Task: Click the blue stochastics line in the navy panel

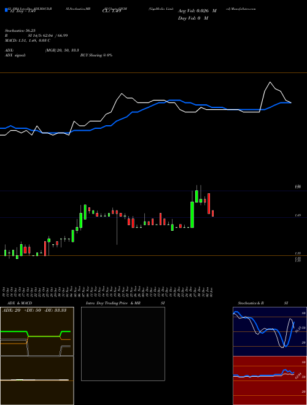Action: (x=263, y=330)
